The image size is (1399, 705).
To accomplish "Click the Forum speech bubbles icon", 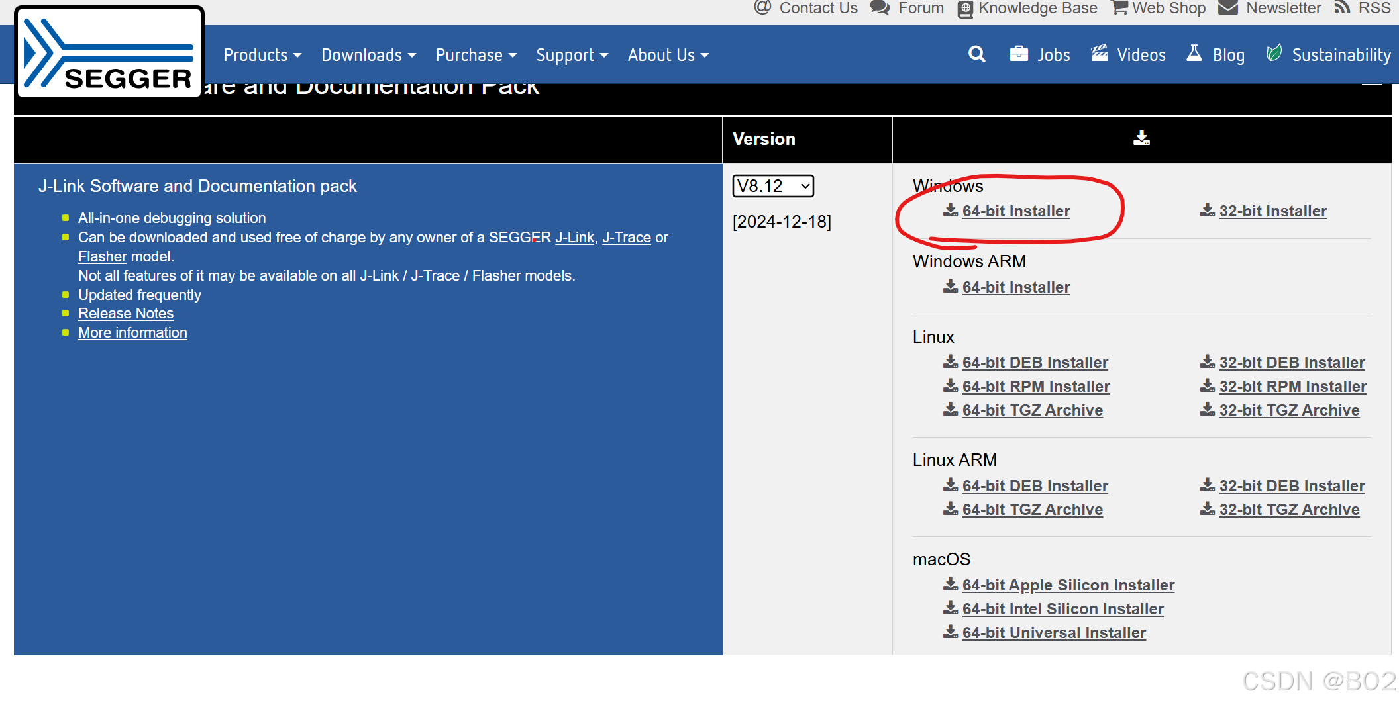I will pyautogui.click(x=880, y=7).
